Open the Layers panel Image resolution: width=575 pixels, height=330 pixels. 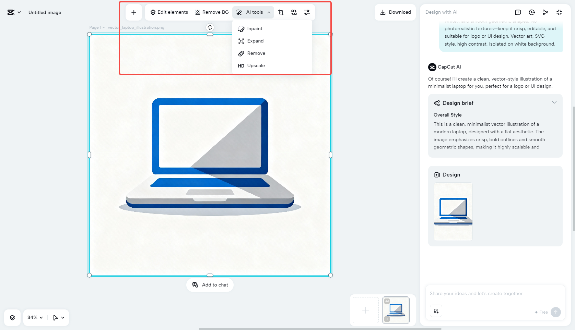12,317
